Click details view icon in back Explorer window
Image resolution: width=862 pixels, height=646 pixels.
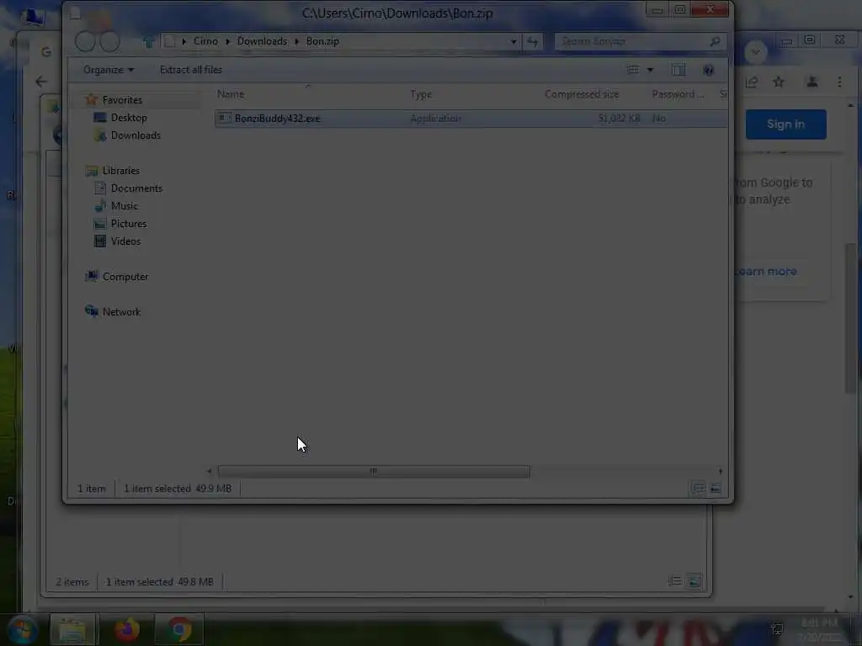point(675,581)
